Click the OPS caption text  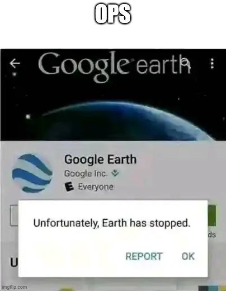[113, 14]
